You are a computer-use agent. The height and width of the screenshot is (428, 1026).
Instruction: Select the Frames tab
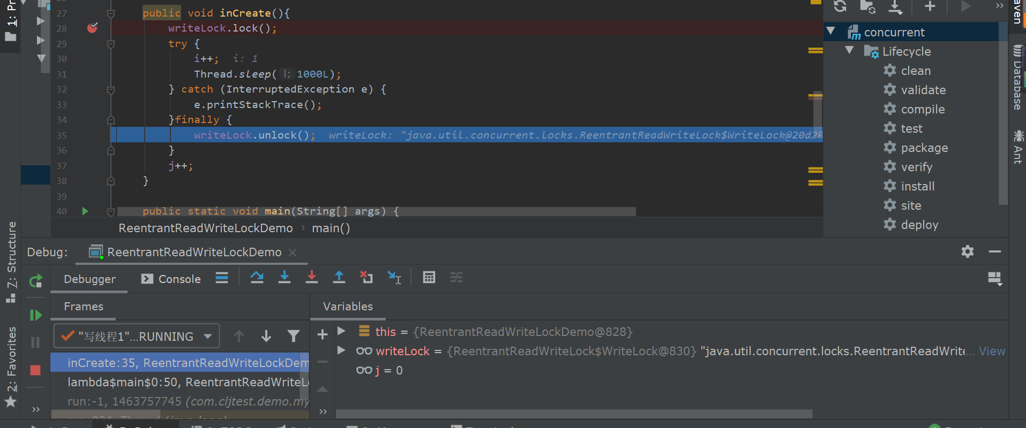pos(84,307)
